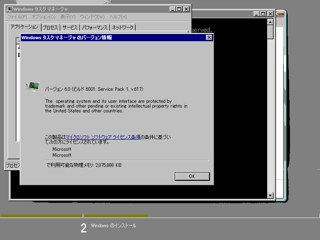The width and height of the screenshot is (320, 240).
Task: Switch to the サービス tab
Action: click(70, 28)
